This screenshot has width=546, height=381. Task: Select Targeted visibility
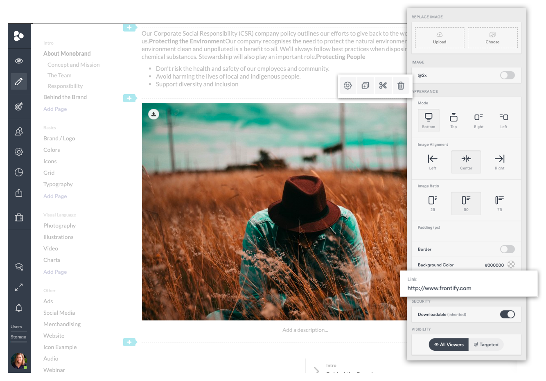click(x=486, y=345)
